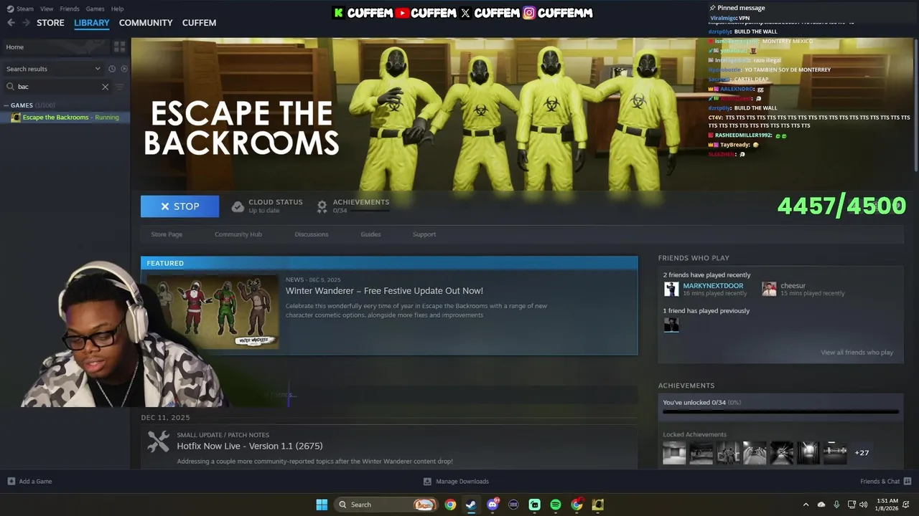919x516 pixels.
Task: Open Discord from the taskbar
Action: click(x=493, y=505)
